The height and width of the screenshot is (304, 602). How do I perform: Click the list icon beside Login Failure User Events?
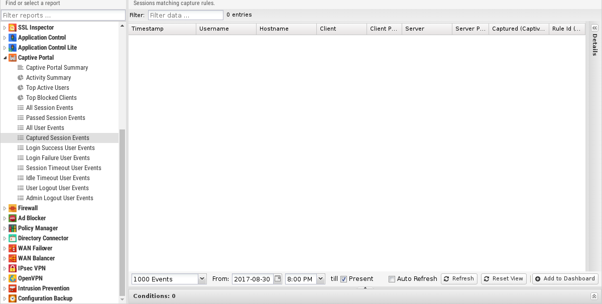pos(21,158)
